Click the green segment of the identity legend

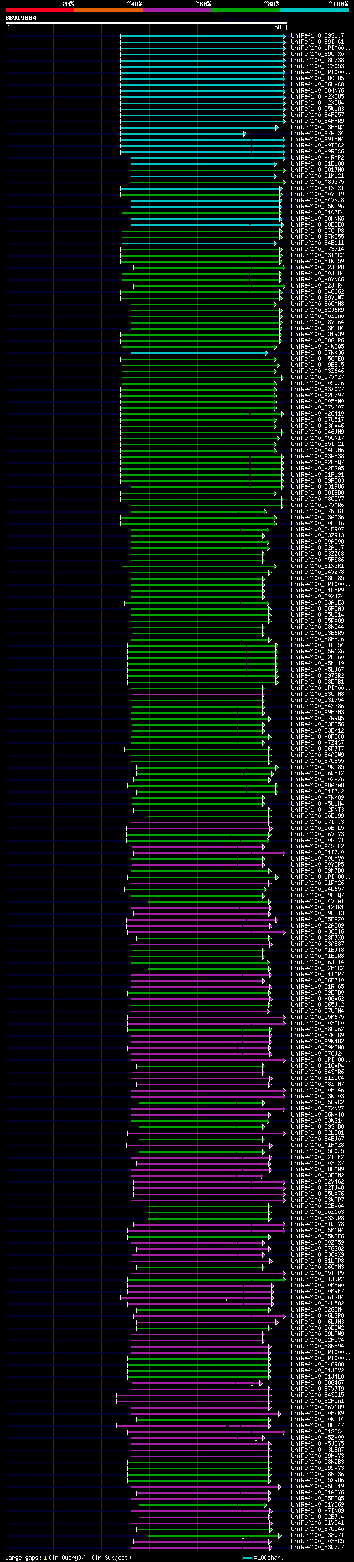pyautogui.click(x=245, y=10)
